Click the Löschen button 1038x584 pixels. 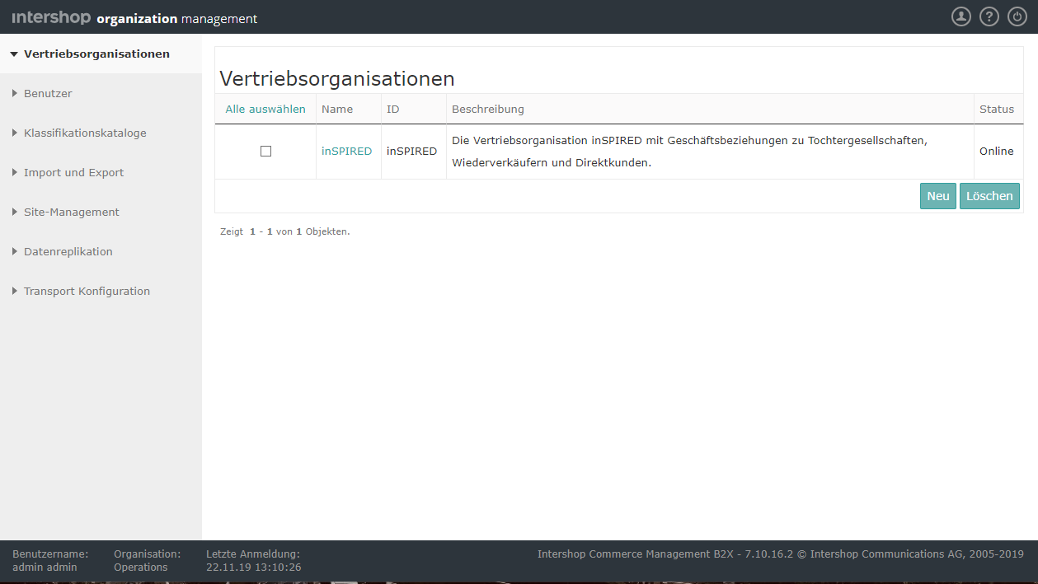[x=989, y=196]
